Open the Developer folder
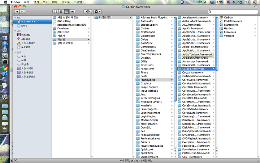This screenshot has width=260, height=163. pyautogui.click(x=71, y=29)
